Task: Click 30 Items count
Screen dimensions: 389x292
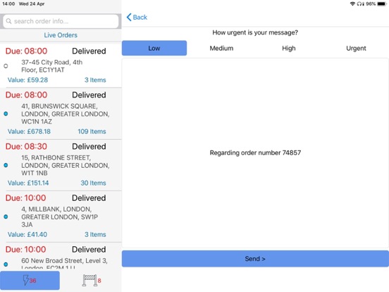Action: click(x=93, y=183)
